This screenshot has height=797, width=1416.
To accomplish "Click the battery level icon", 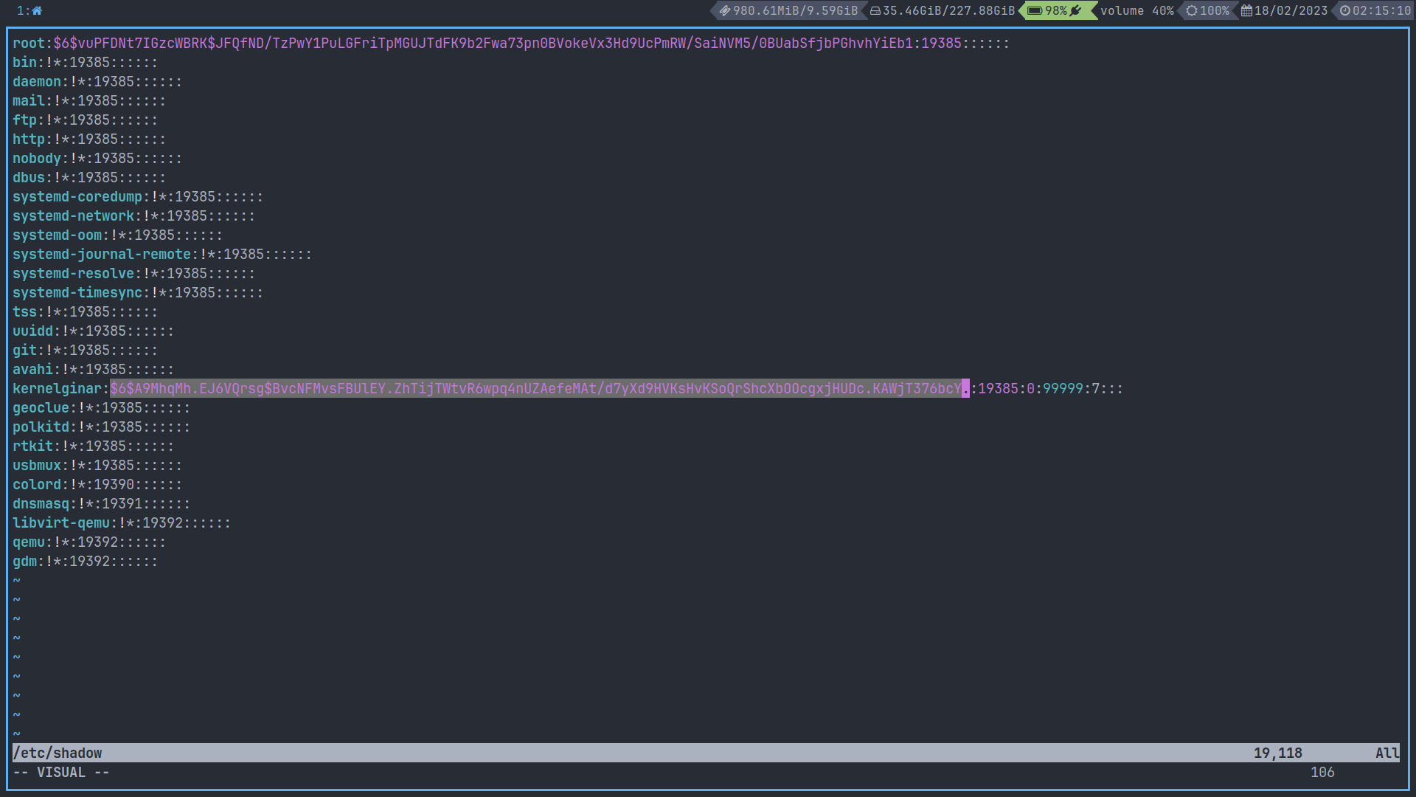I will (1035, 11).
